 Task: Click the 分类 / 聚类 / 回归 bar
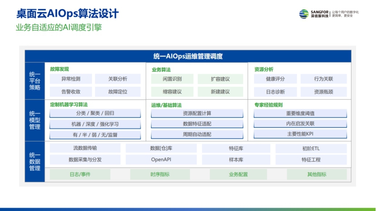tap(95, 113)
